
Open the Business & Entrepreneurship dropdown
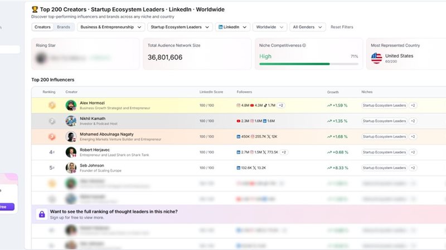111,27
